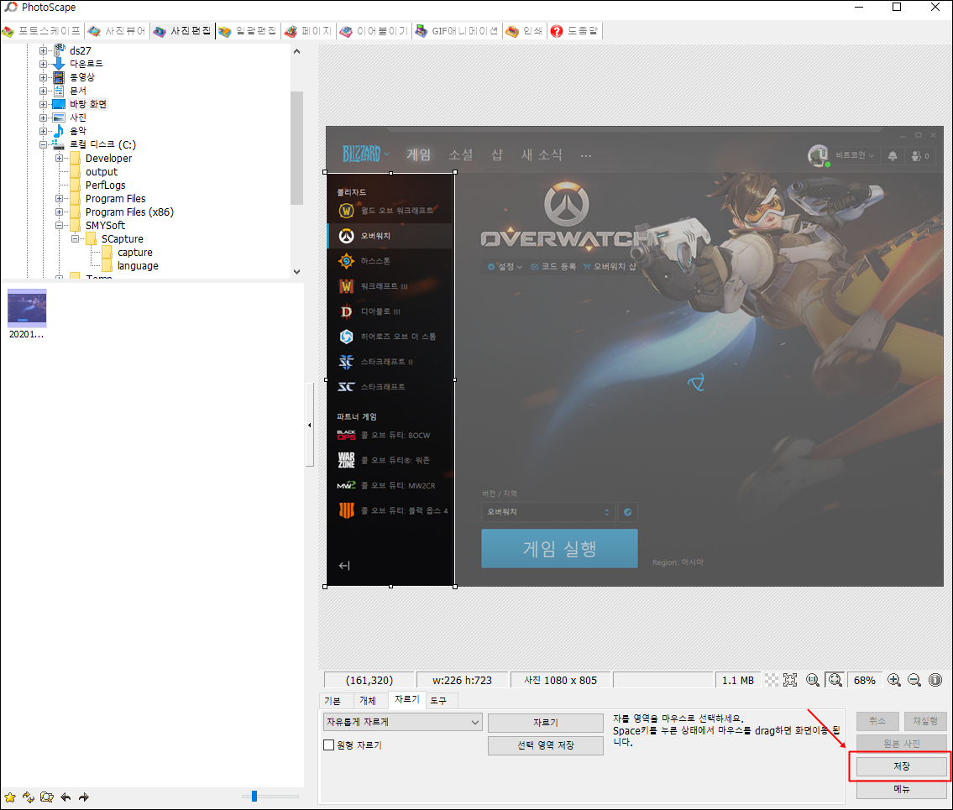The height and width of the screenshot is (810, 953).
Task: Click the forward arrow icon
Action: (84, 797)
